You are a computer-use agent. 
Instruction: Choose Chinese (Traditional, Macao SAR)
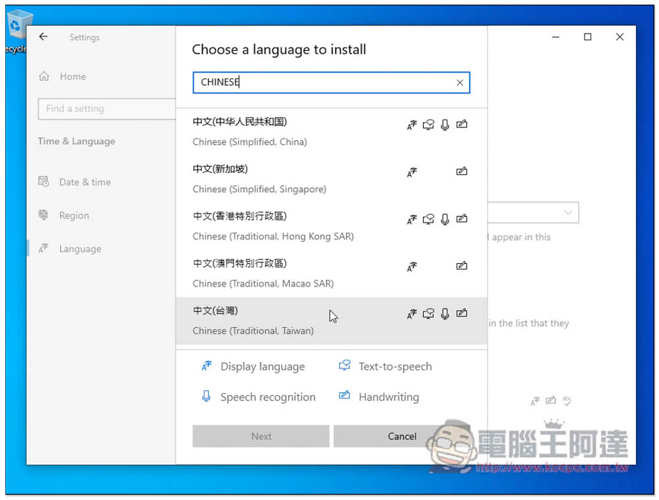(331, 273)
